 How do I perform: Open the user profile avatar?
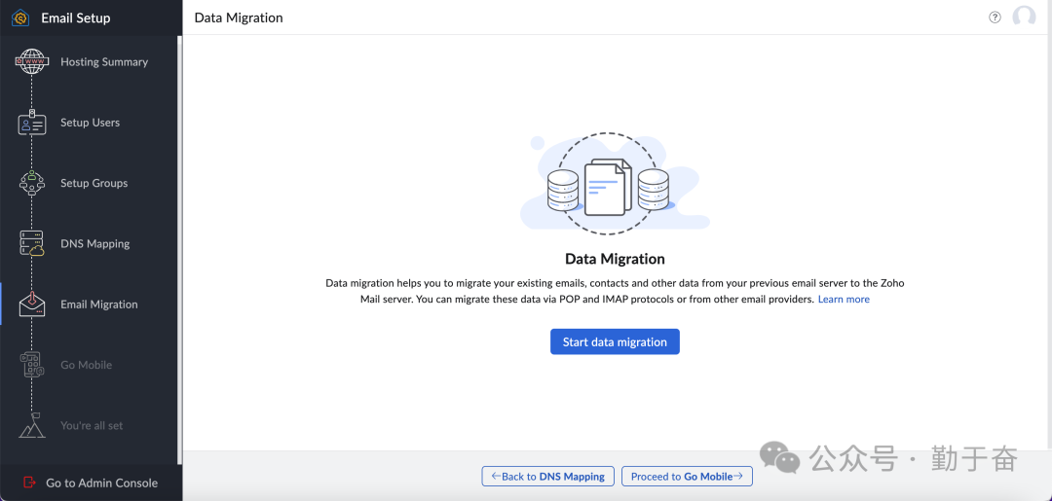[1024, 18]
